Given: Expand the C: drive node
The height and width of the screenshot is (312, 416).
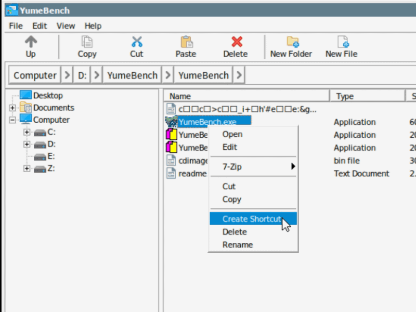Looking at the screenshot, I should 27,132.
